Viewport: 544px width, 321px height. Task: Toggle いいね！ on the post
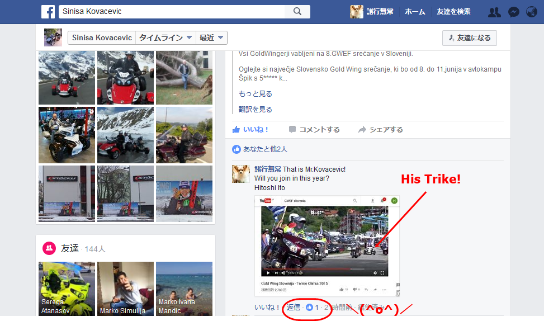(x=250, y=130)
